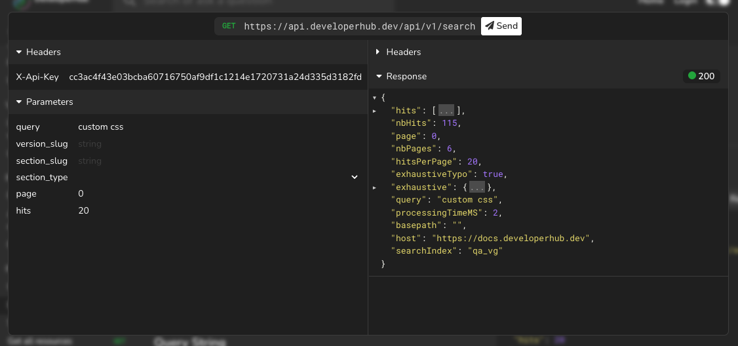The image size is (738, 346).
Task: Click the collapsed exhaustive ellipsis placeholder
Action: click(476, 187)
